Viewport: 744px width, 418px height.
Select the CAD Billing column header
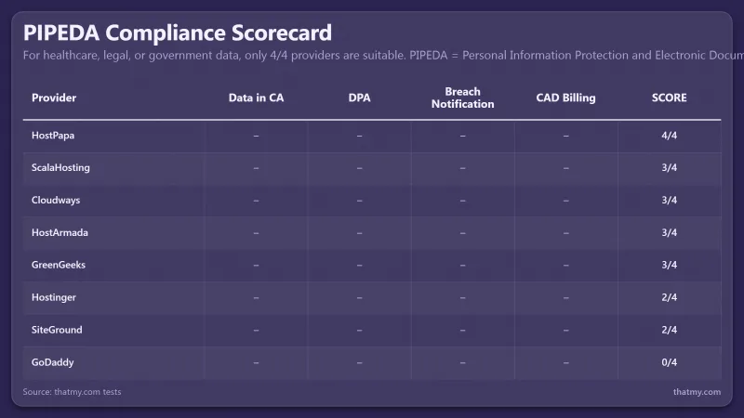pos(565,98)
